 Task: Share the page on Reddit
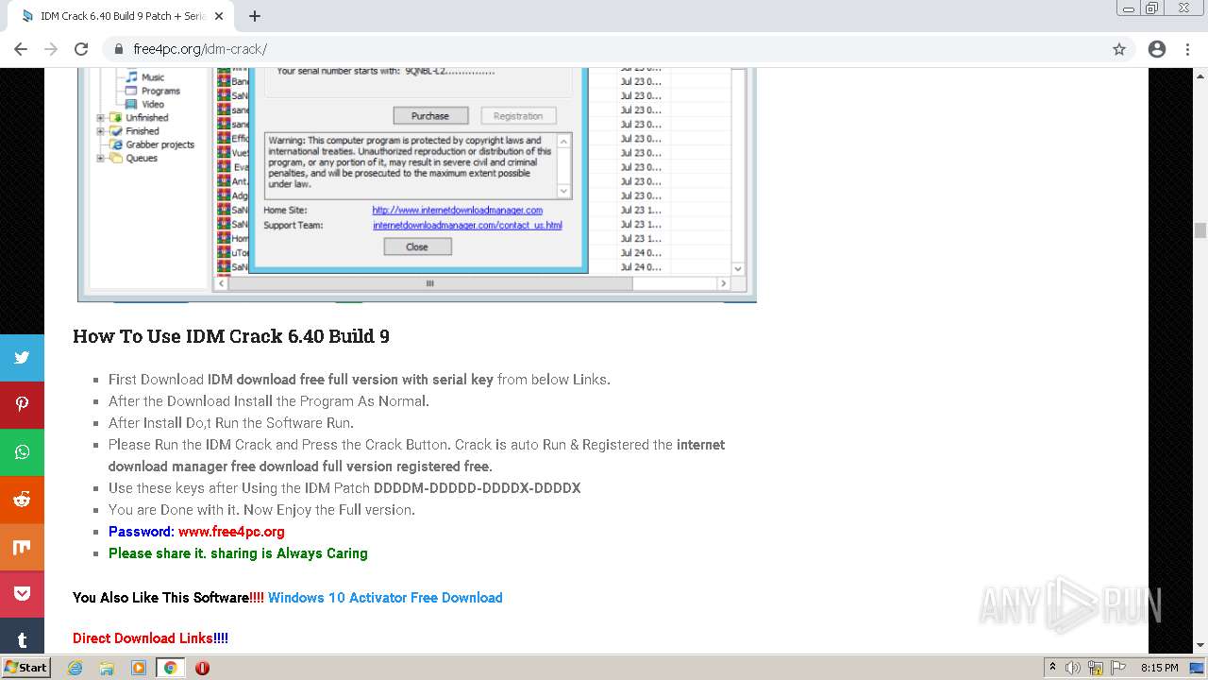22,500
